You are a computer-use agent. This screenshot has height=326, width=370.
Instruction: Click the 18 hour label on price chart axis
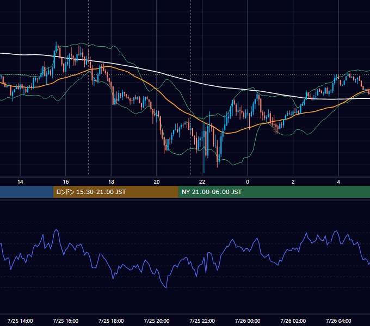point(111,182)
